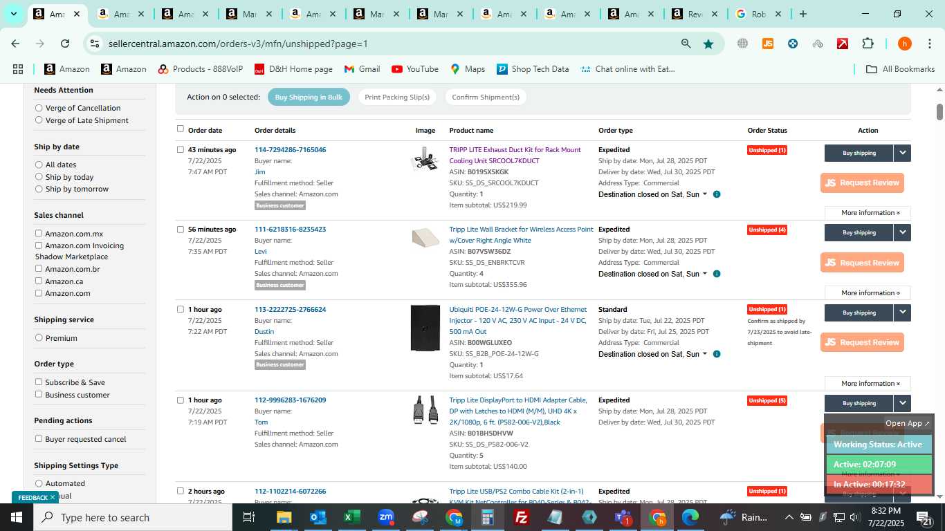Open Calculator from the taskbar
945x531 pixels.
(488, 517)
